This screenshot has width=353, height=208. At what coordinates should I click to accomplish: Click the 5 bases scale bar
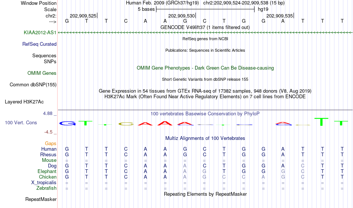click(x=205, y=9)
